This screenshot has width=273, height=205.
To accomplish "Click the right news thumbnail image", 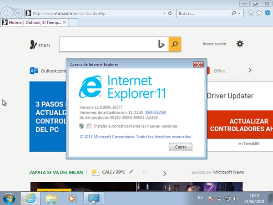I will tap(189, 186).
